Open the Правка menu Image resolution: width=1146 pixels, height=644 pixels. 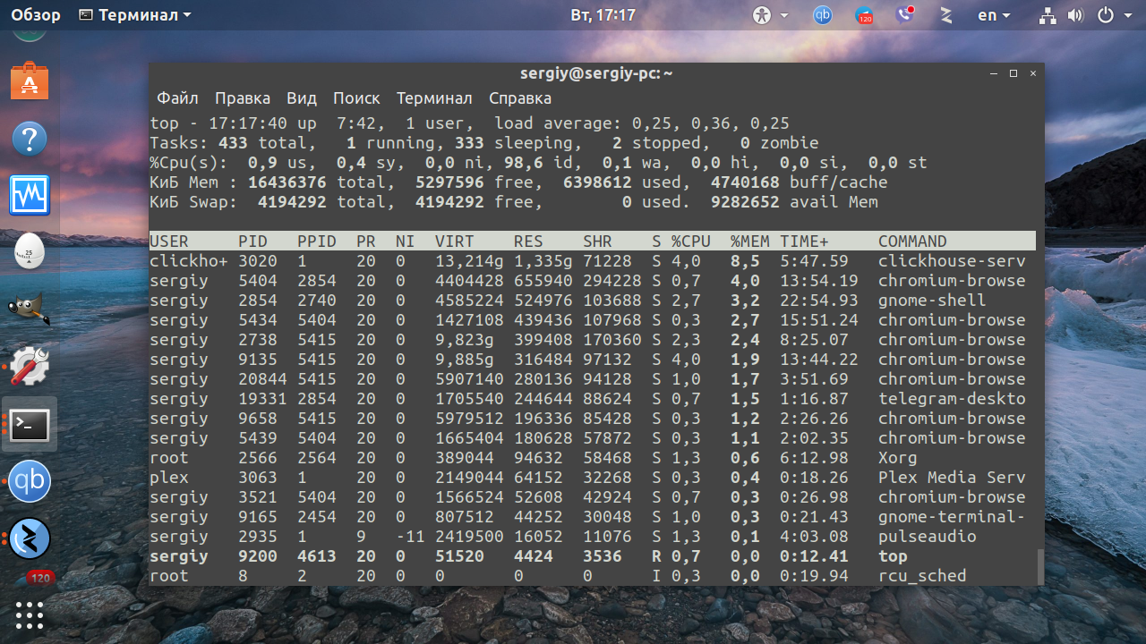(243, 98)
